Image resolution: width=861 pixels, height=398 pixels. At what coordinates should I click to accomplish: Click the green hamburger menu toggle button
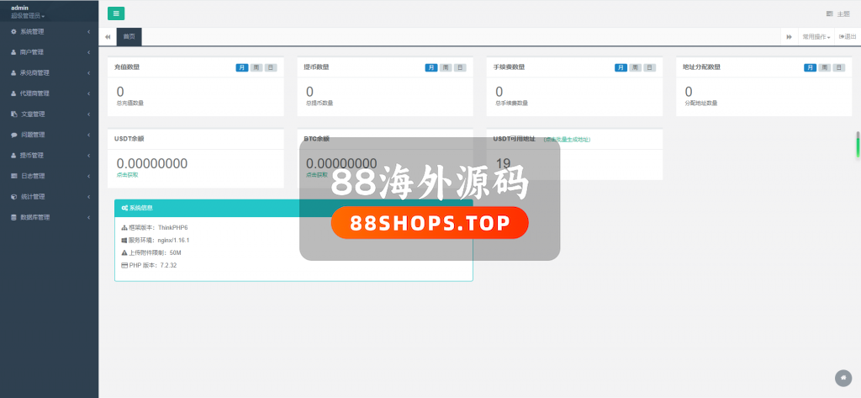(116, 13)
